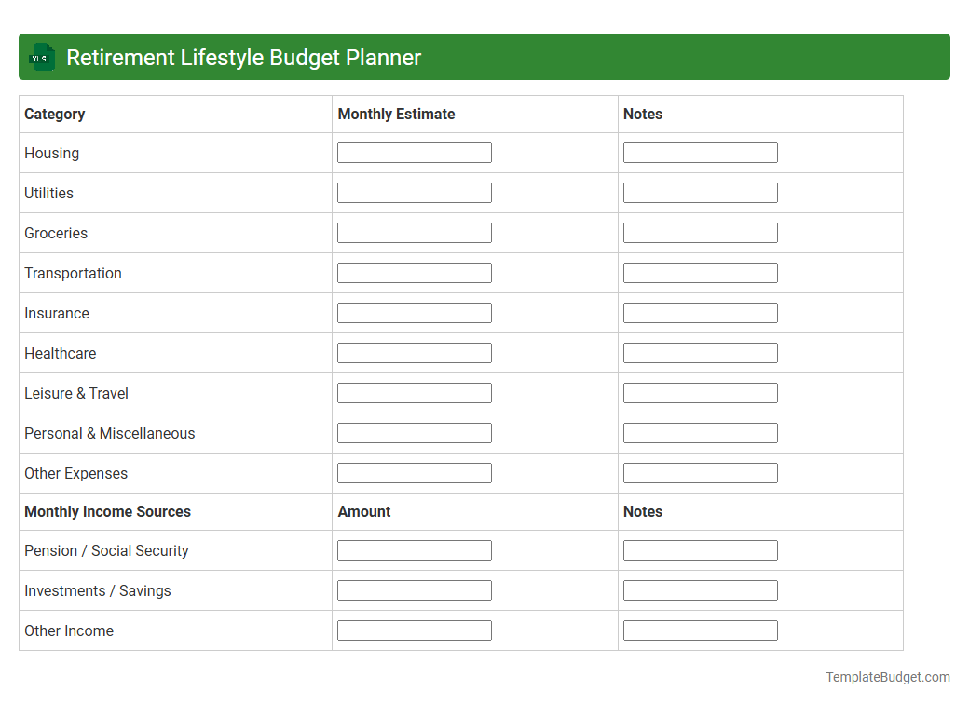This screenshot has height=704, width=969.
Task: Click the Investments / Savings notes field
Action: point(700,589)
